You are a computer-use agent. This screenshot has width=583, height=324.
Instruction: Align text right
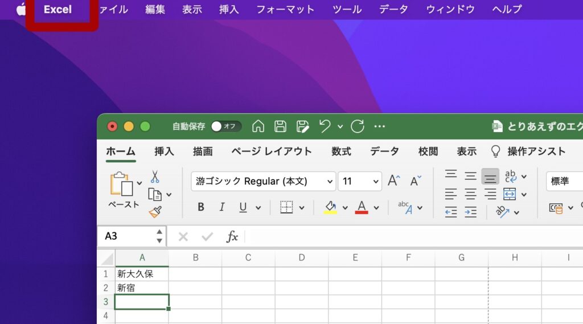click(x=490, y=194)
